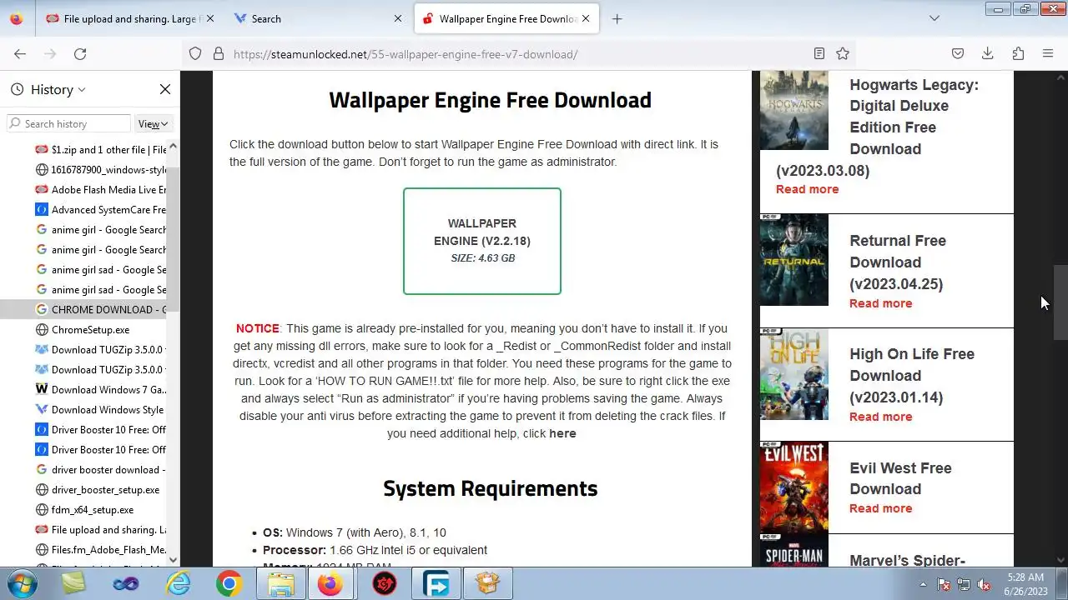
Task: Follow the bold 'here' help link
Action: coord(562,433)
